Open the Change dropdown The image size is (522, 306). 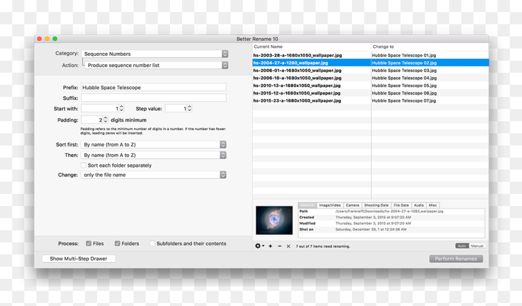[154, 175]
